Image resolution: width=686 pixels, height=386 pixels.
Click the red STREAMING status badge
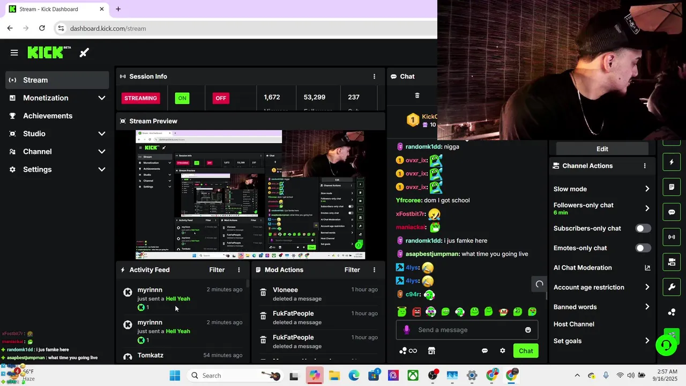click(x=140, y=98)
